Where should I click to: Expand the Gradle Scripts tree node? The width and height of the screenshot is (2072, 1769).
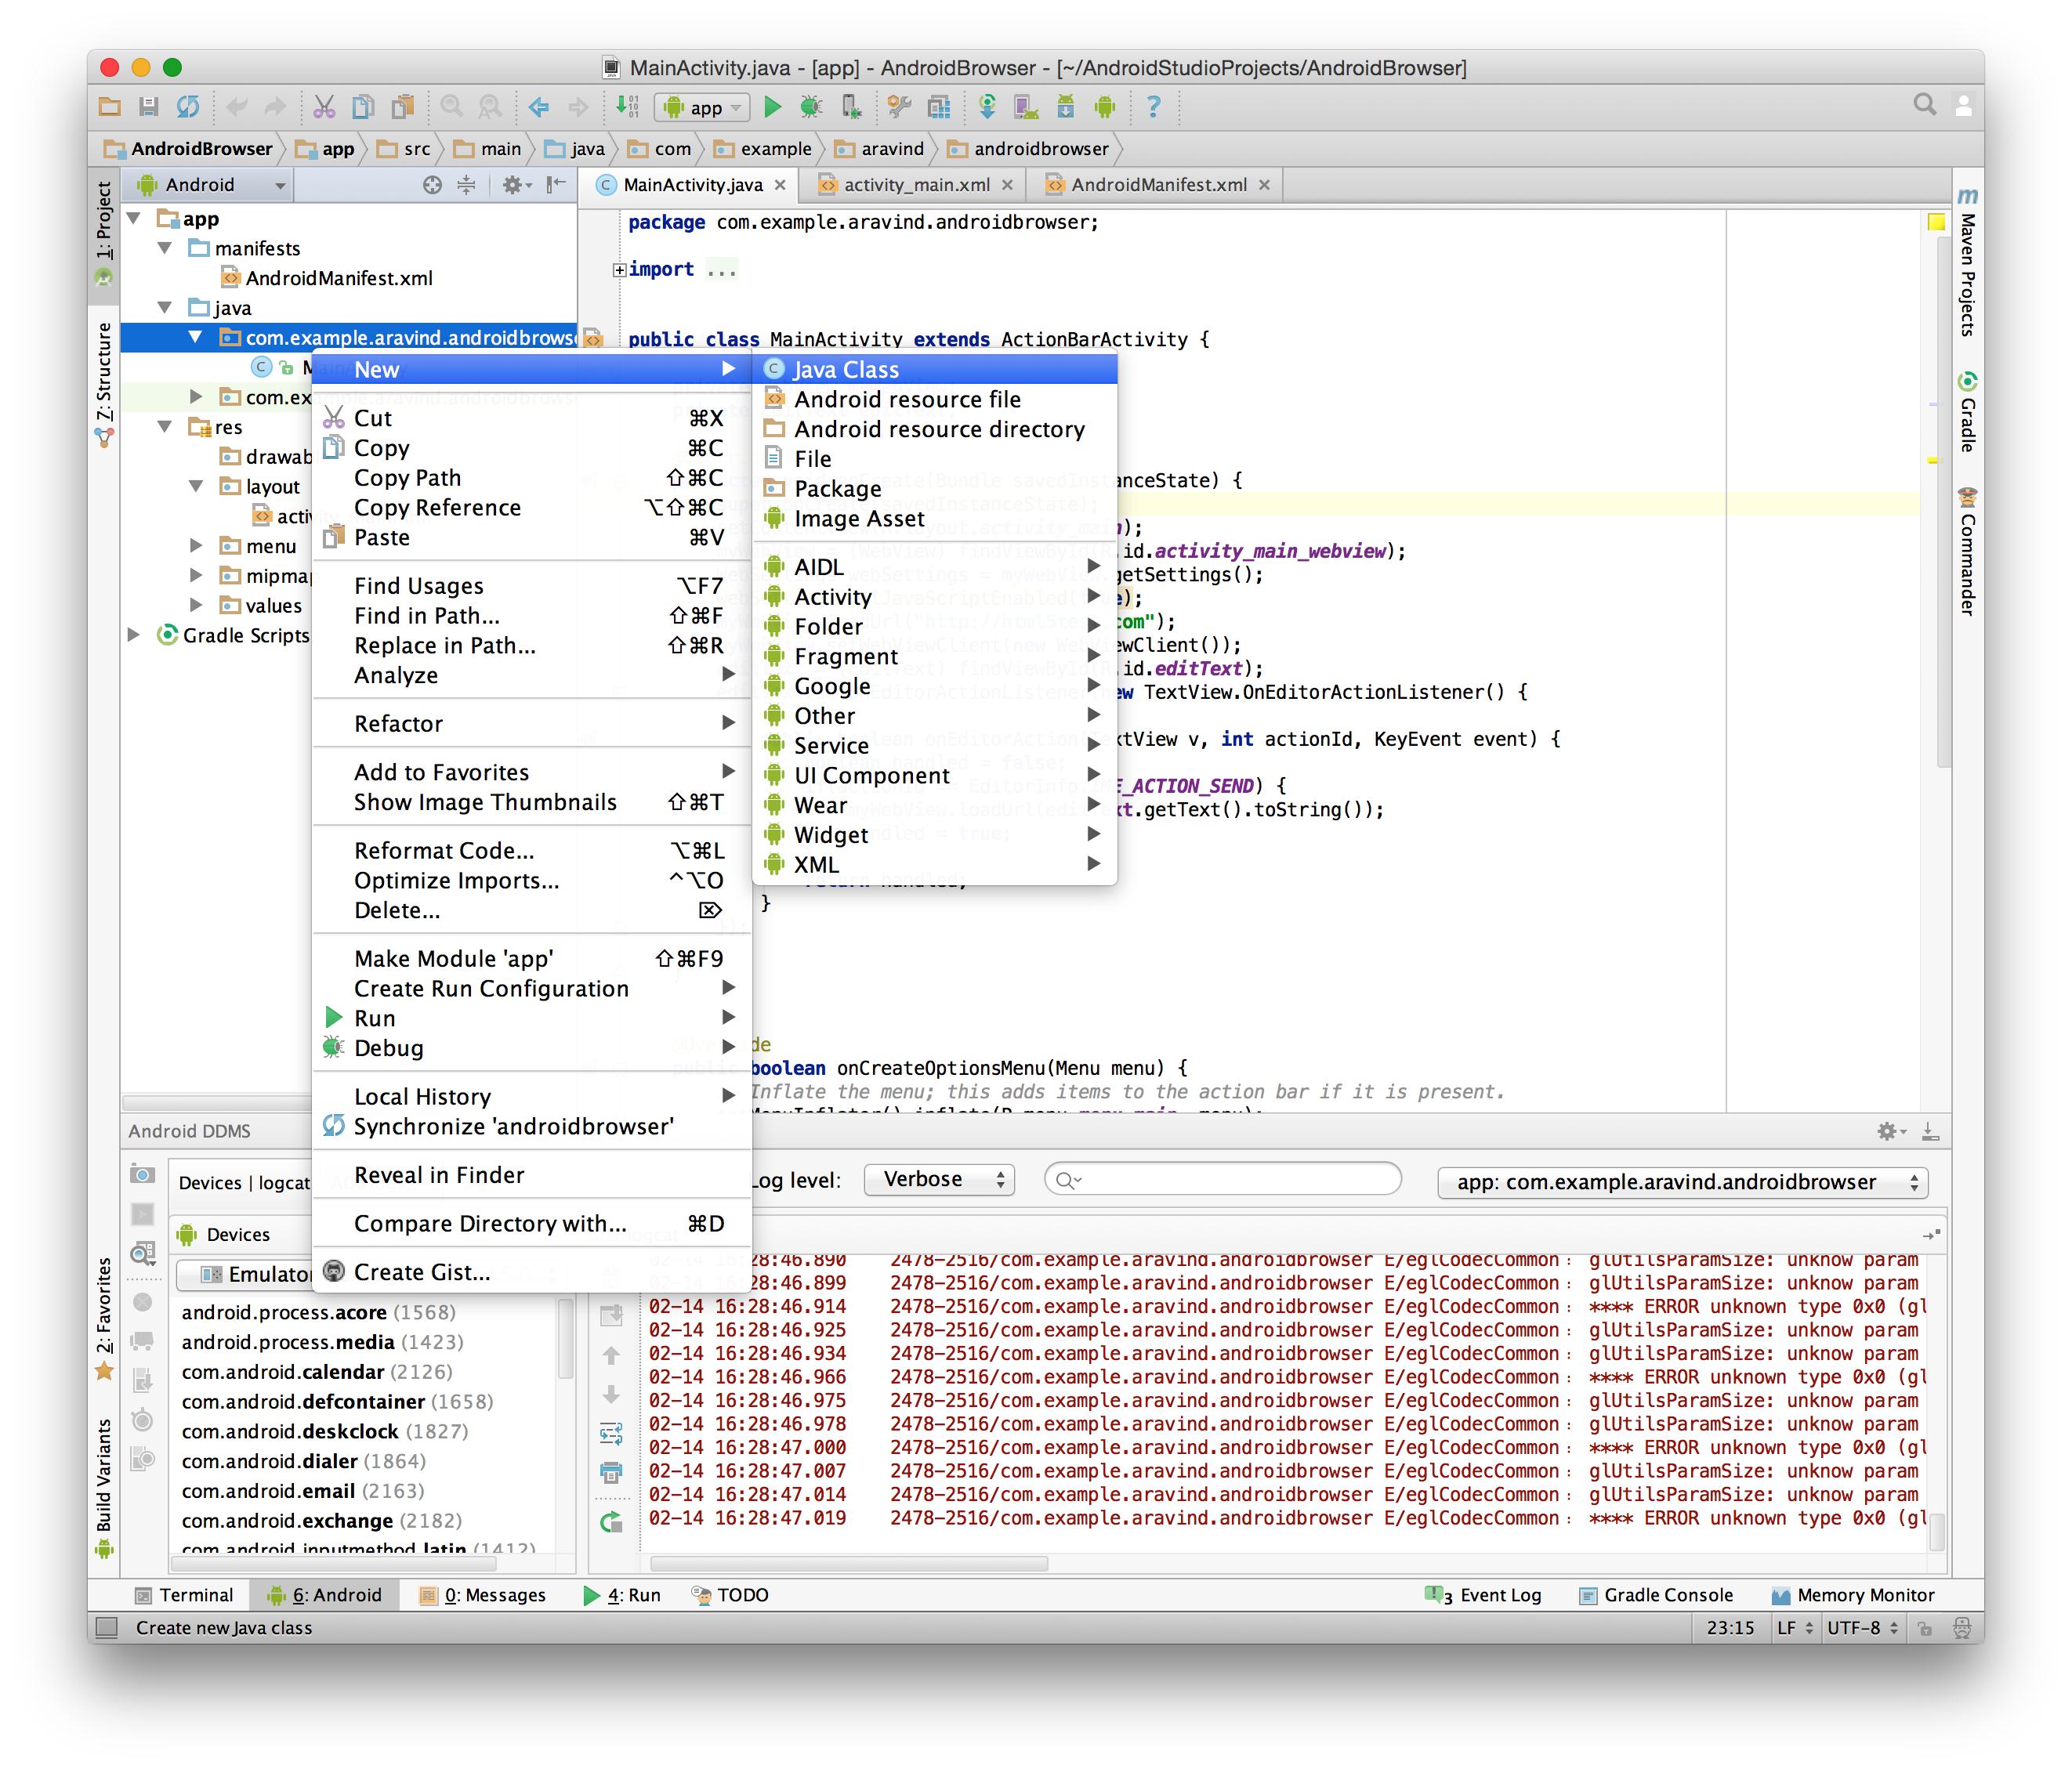tap(134, 635)
